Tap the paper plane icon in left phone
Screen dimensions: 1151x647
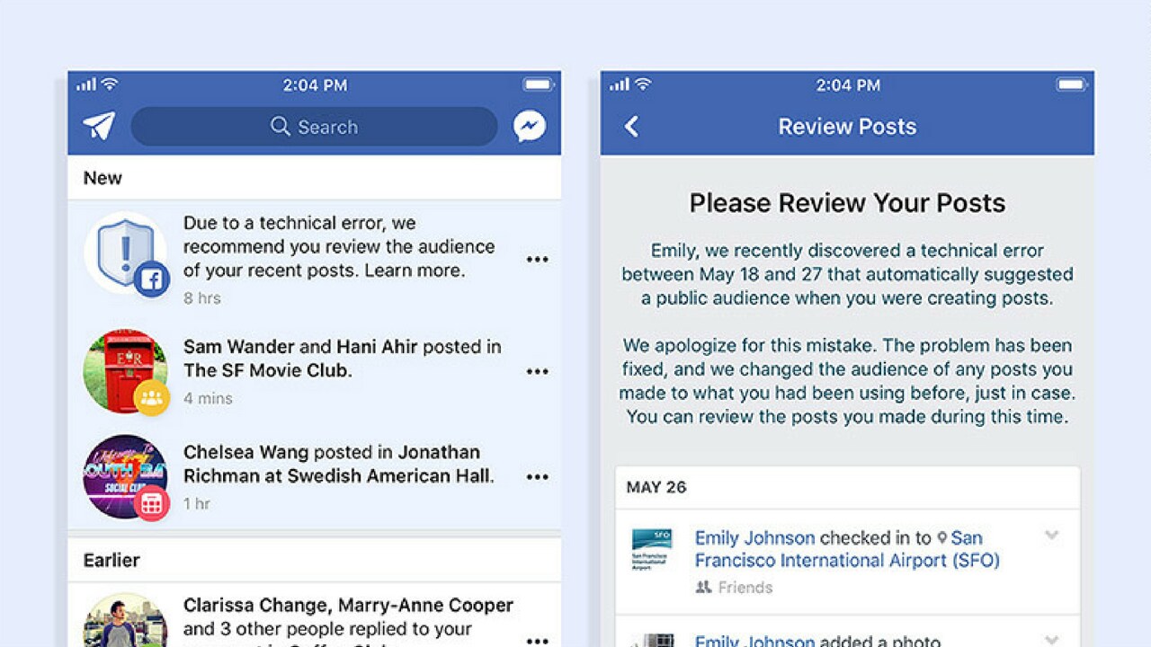coord(99,126)
